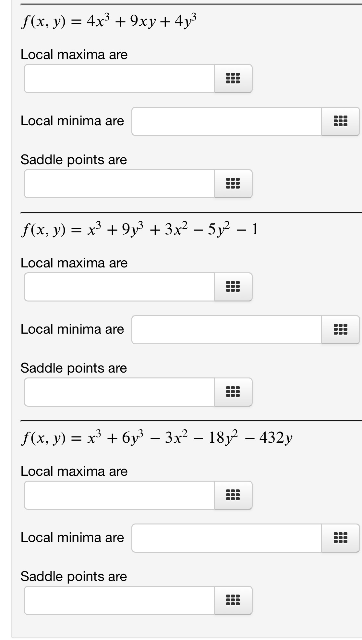362x640 pixels.
Task: Click local minima answer box under third function
Action: pos(224,537)
